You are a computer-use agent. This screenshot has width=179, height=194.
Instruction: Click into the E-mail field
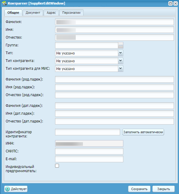(x=89, y=159)
